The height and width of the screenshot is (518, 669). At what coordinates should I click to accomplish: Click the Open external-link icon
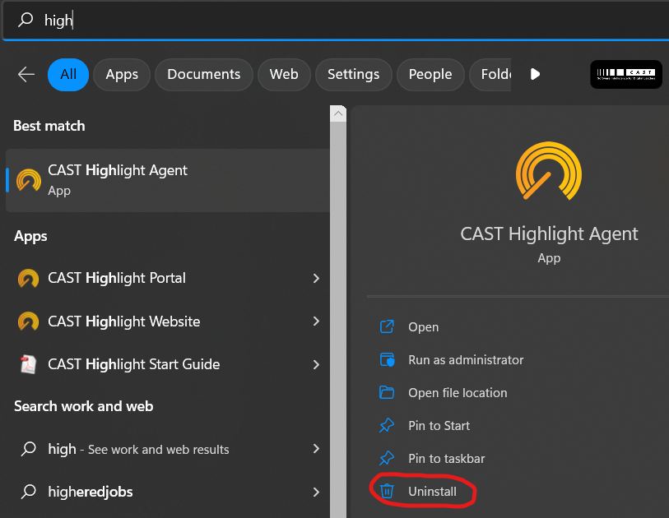click(x=387, y=327)
